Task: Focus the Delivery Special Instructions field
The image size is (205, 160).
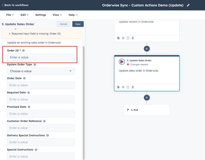Action: click(41, 142)
